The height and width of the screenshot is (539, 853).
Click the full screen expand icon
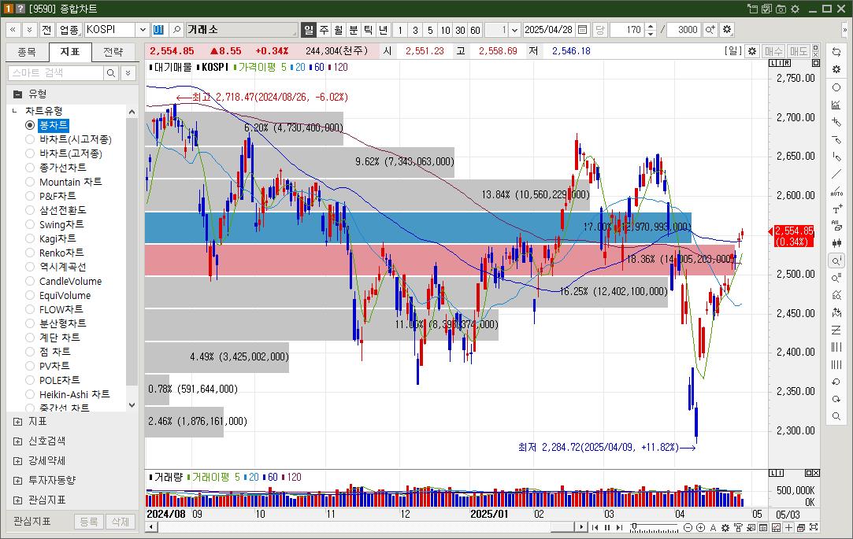click(x=814, y=527)
